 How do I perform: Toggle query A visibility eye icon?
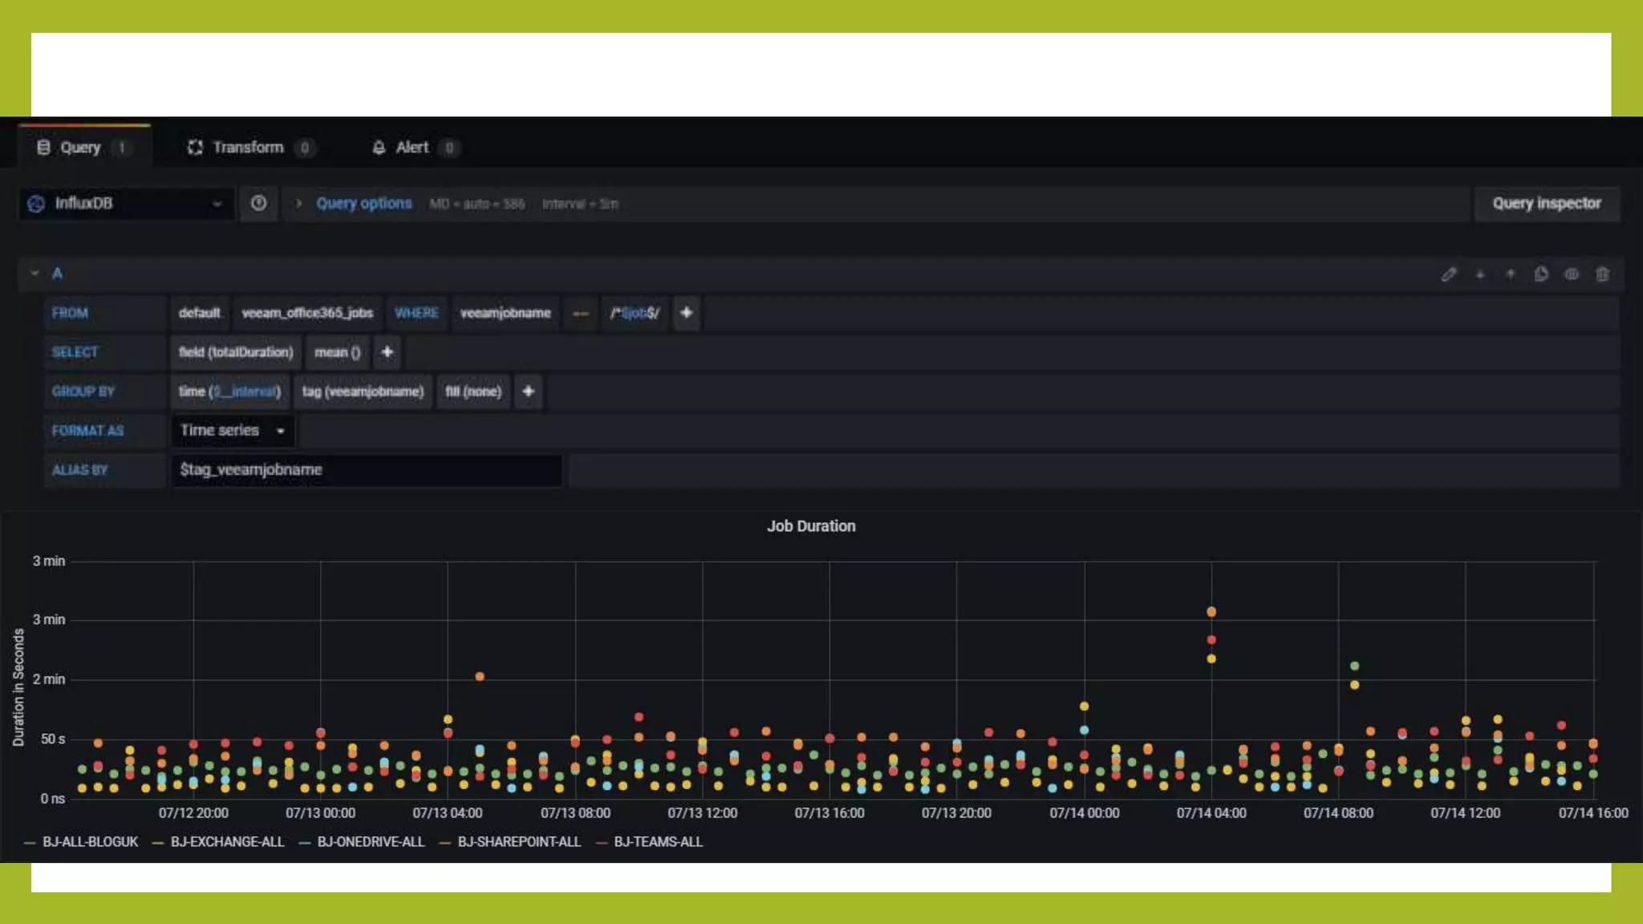(x=1571, y=274)
